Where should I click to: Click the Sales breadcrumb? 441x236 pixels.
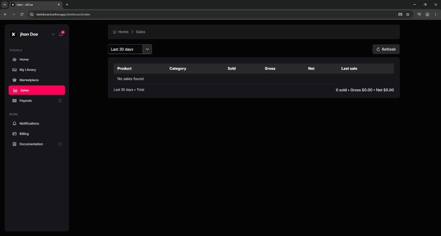(141, 32)
